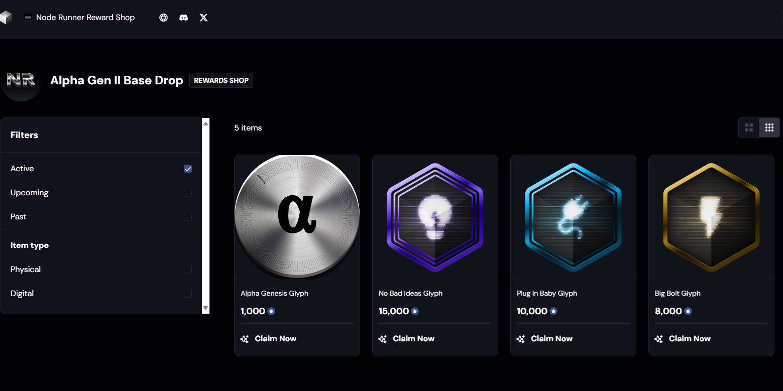Tick the Digital item type checkbox
783x391 pixels.
tap(188, 294)
